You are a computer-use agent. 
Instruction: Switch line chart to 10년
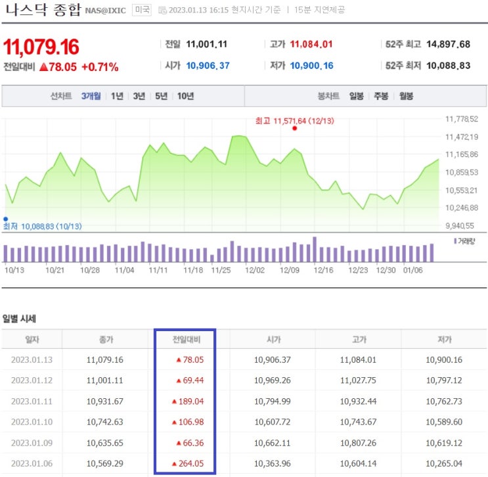pos(185,96)
